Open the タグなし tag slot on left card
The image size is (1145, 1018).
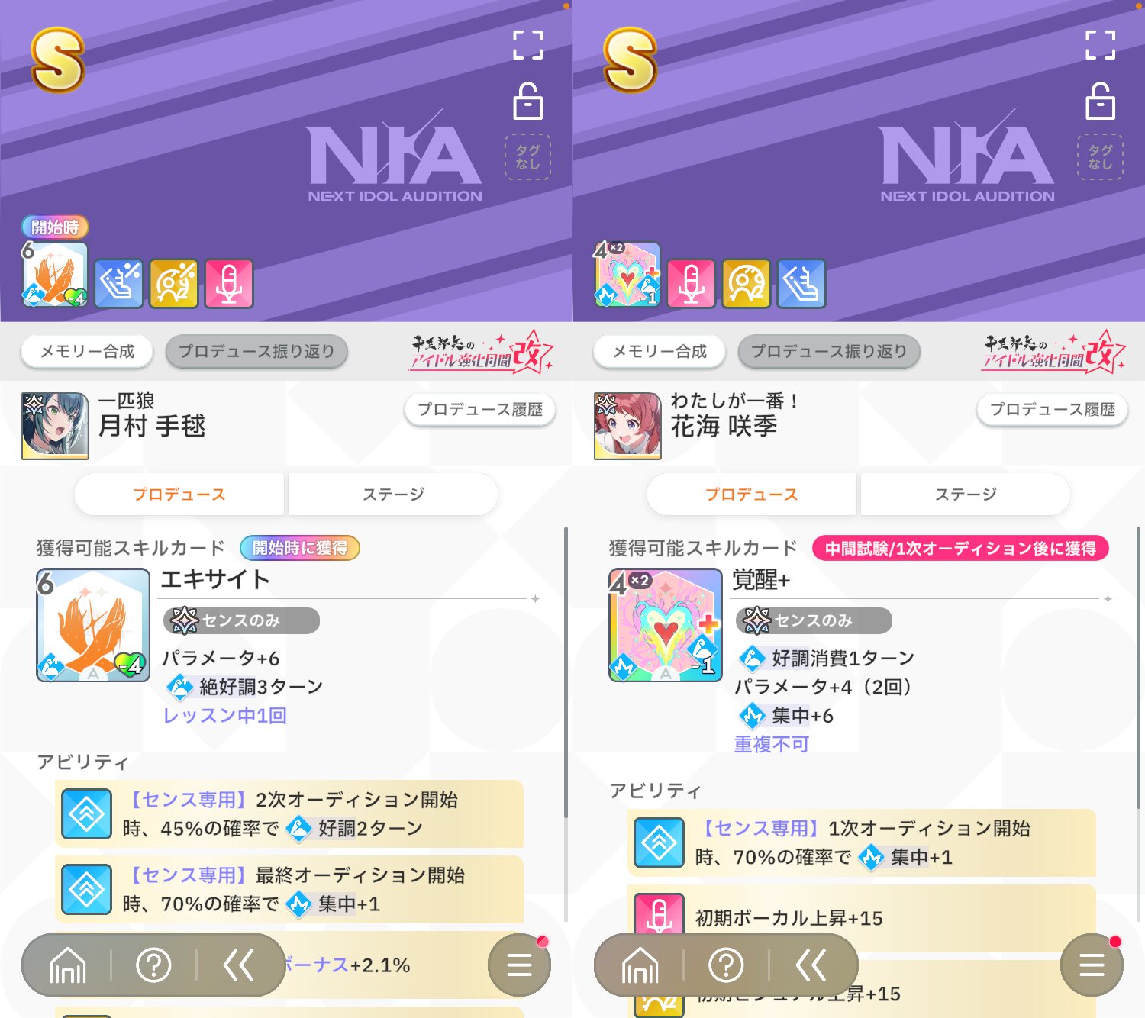click(x=527, y=157)
